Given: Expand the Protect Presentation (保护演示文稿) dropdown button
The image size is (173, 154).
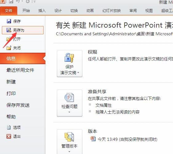Looking at the screenshot, I should click(x=69, y=64).
